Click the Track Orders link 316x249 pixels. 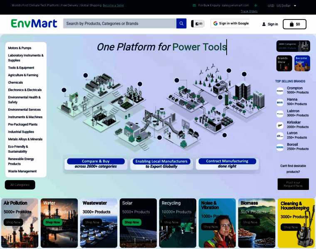click(249, 12)
